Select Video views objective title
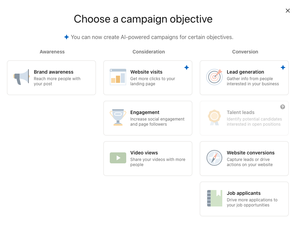 pyautogui.click(x=144, y=153)
